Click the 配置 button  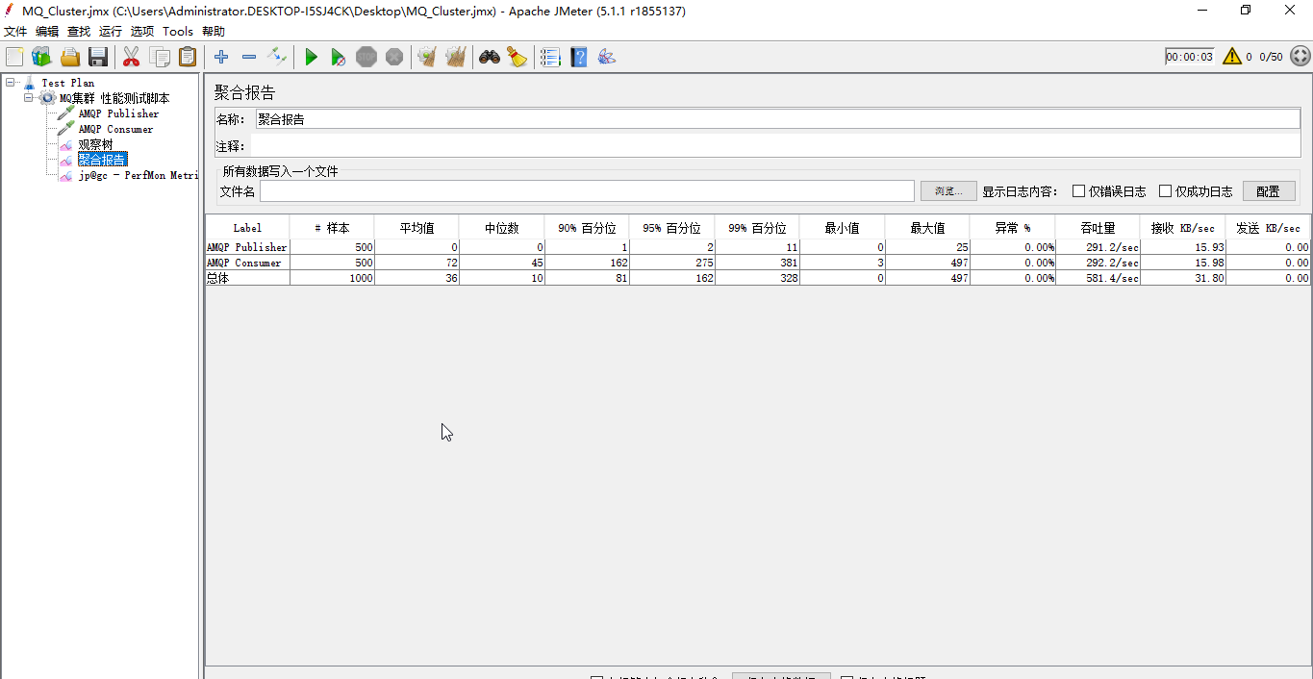[1269, 190]
